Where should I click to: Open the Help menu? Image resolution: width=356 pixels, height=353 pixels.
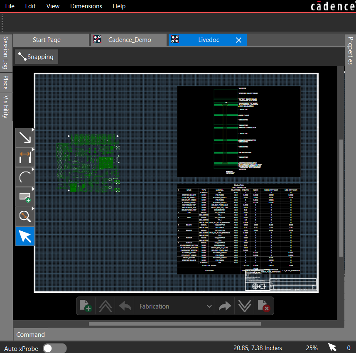(119, 6)
